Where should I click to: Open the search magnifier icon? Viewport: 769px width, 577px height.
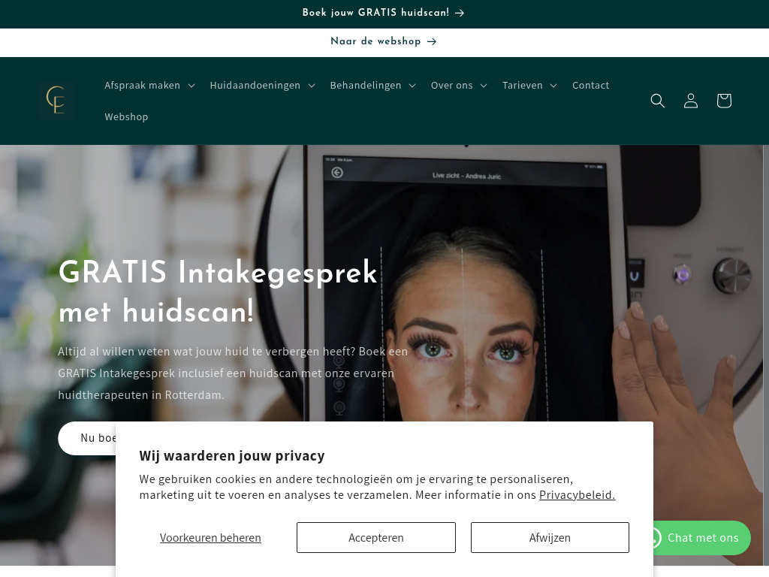point(657,101)
